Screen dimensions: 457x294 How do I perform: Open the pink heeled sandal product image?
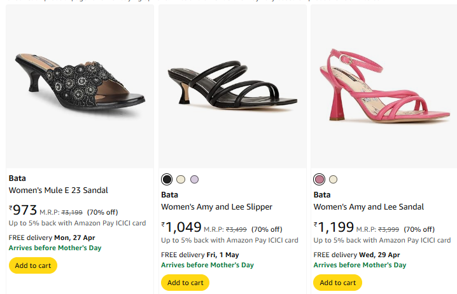click(x=384, y=87)
